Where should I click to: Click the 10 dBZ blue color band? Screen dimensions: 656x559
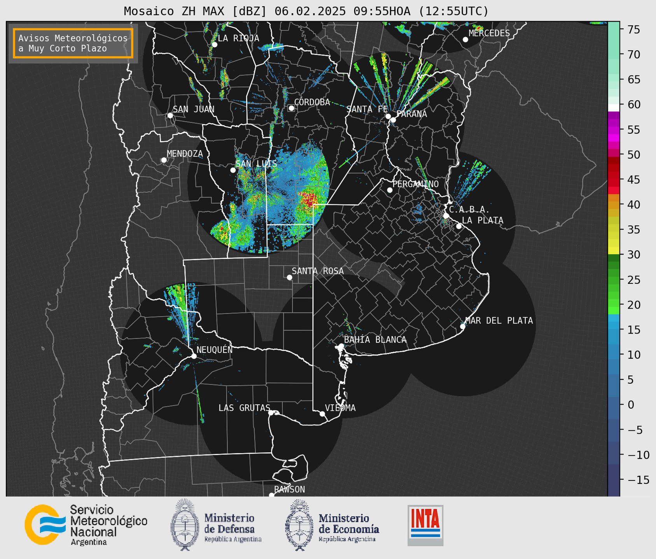(614, 354)
